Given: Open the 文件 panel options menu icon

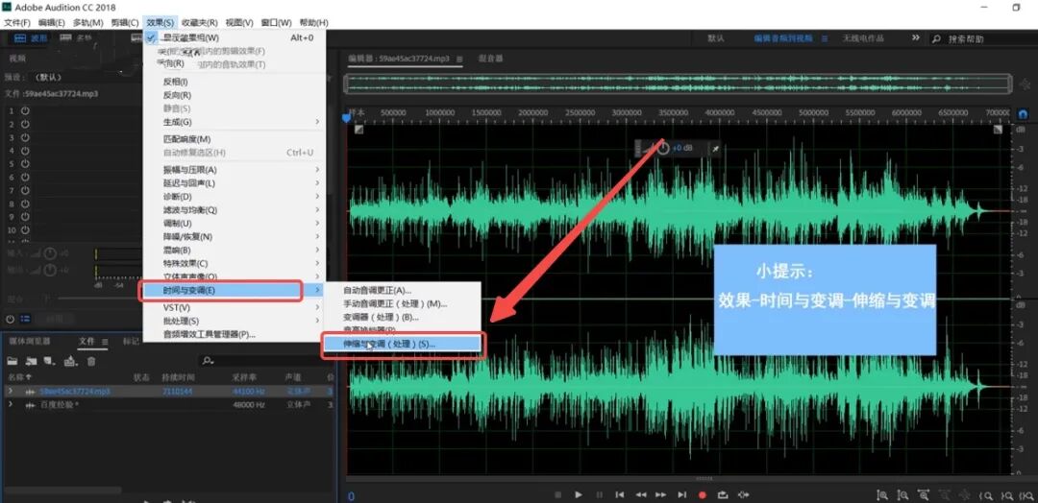Looking at the screenshot, I should click(x=104, y=342).
